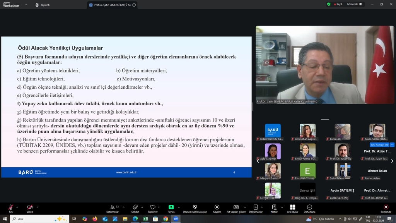
Task: Open the Görüntüle view layout dropdown
Action: pyautogui.click(x=355, y=4)
